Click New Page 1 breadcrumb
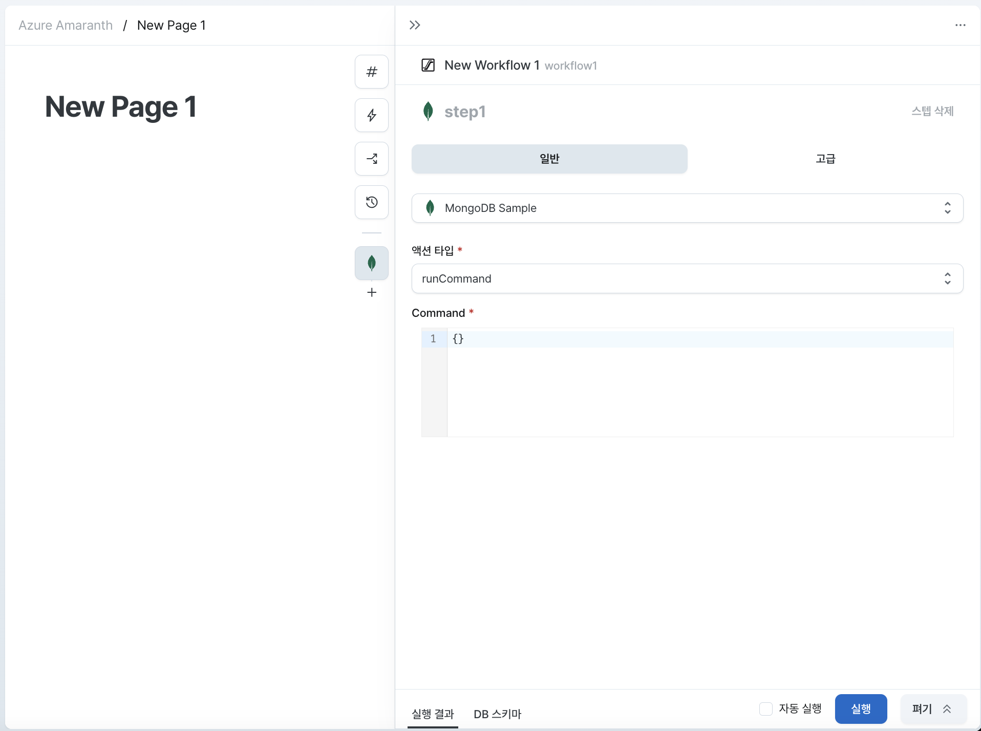The height and width of the screenshot is (731, 981). [172, 25]
